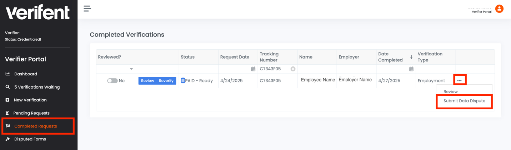
Task: Open Dashboard in the sidebar
Action: tap(26, 74)
